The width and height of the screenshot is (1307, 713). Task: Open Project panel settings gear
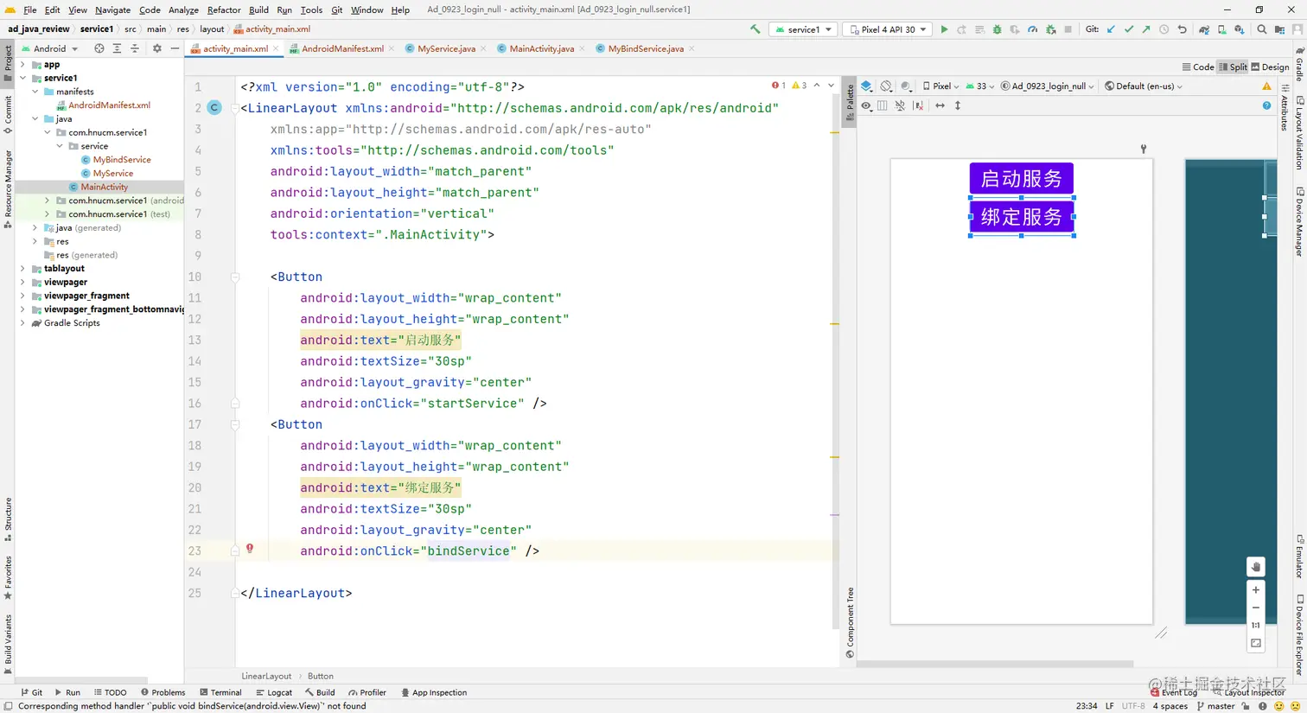(156, 48)
